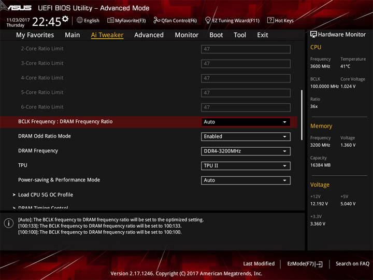Click BCLK value 100.0000 MHz
The width and height of the screenshot is (373, 280).
pyautogui.click(x=324, y=86)
